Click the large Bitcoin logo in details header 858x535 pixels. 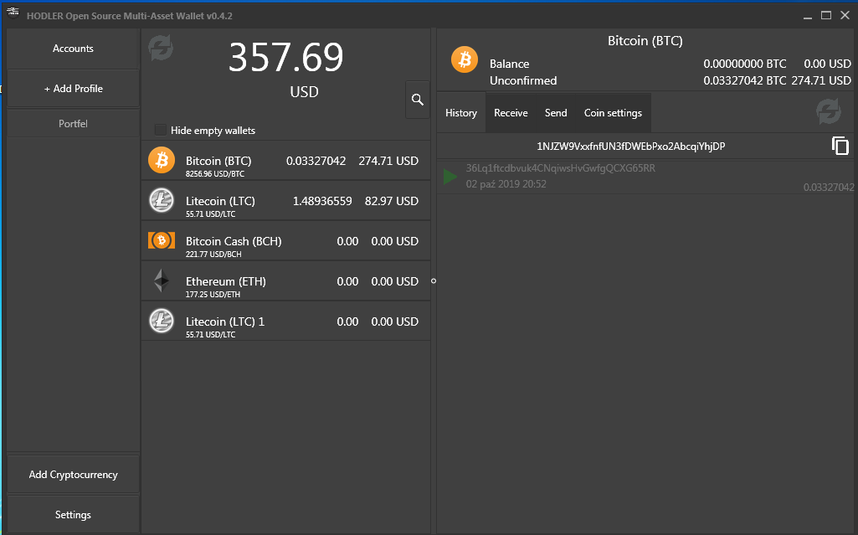(465, 59)
